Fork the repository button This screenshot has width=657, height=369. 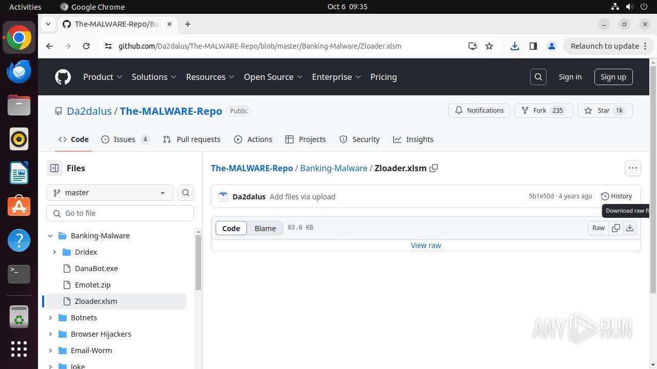[544, 111]
